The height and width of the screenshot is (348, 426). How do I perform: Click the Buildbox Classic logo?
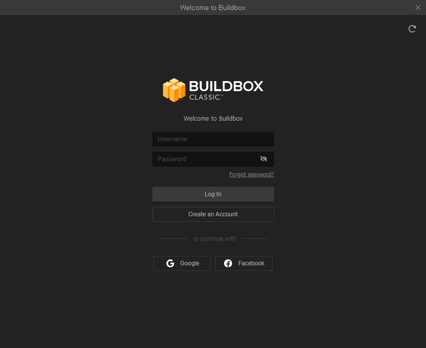tap(213, 90)
